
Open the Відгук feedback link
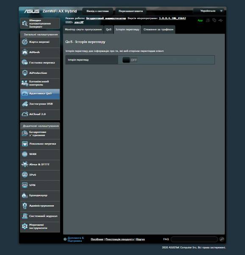(x=140, y=239)
